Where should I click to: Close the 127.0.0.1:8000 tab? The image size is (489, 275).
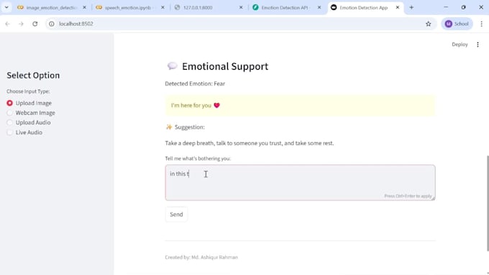tap(241, 7)
